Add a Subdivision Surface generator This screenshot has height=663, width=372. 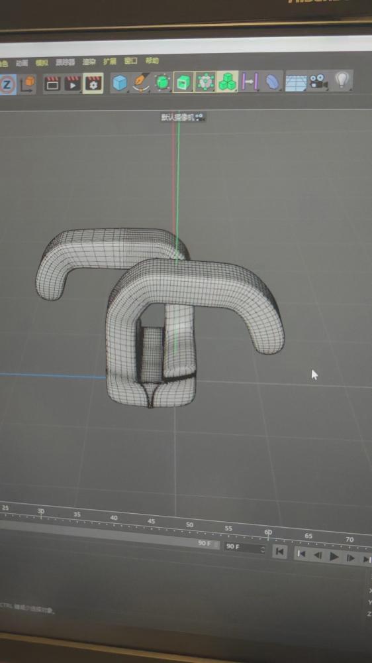(162, 82)
